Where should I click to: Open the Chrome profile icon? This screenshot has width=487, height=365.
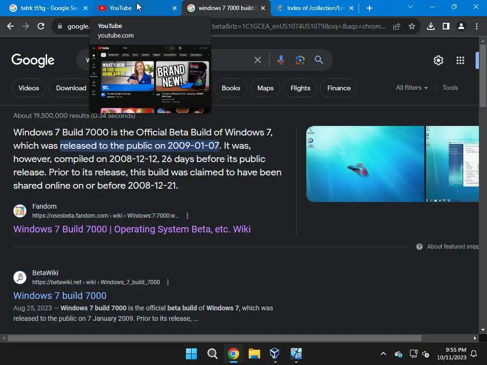461,27
